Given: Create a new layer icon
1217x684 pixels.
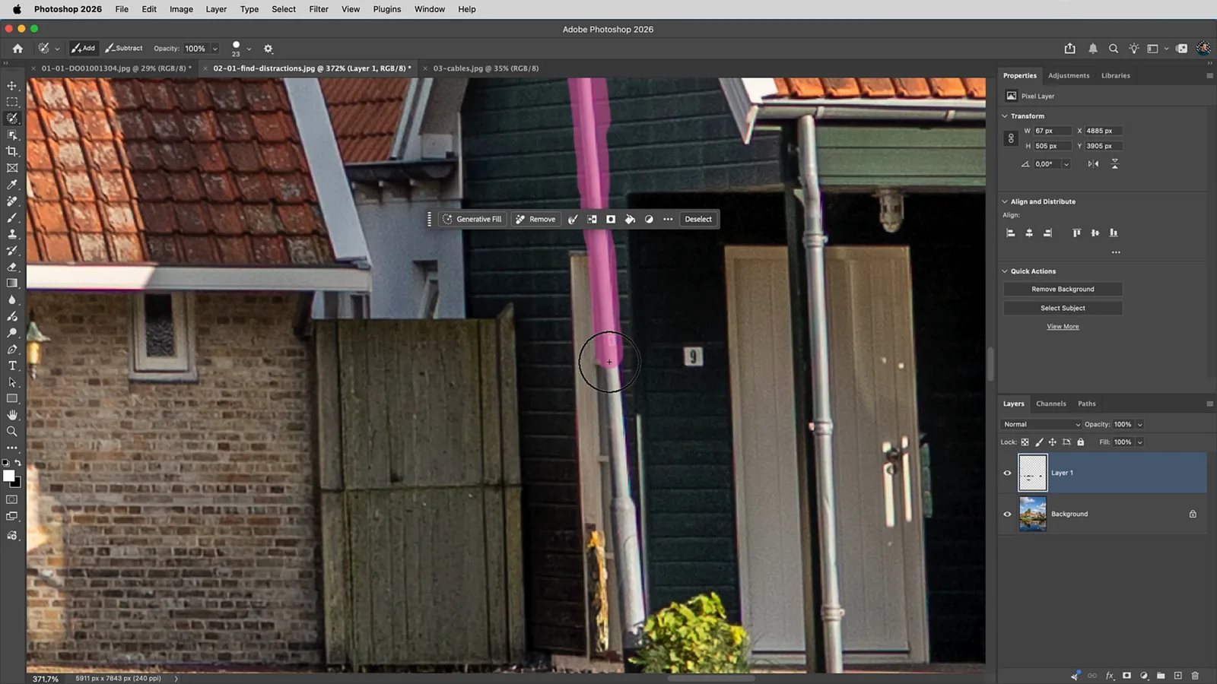Looking at the screenshot, I should click(1178, 676).
